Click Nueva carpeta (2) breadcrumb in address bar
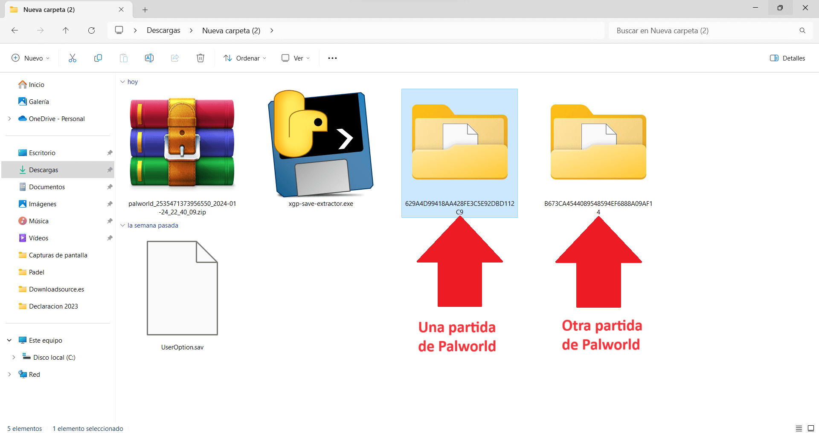Viewport: 819px width, 433px height. pos(231,30)
